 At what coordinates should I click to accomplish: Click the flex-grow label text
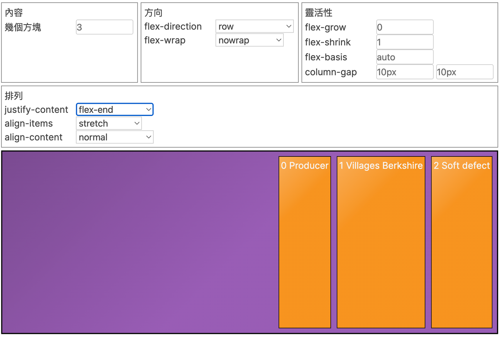coord(325,27)
